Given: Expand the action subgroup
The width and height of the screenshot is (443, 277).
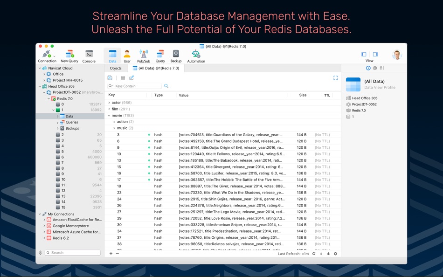Looking at the screenshot, I should tap(114, 122).
